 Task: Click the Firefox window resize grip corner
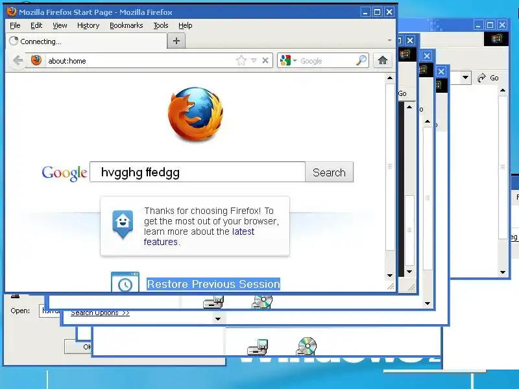(391, 286)
